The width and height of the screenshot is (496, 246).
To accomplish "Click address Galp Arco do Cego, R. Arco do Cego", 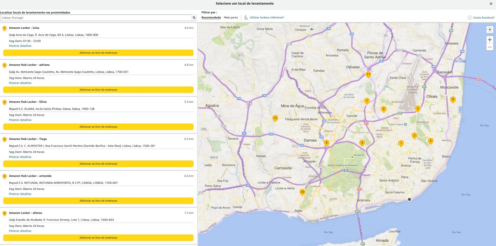I will click(x=53, y=35).
